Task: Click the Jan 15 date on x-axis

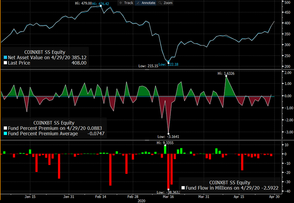Action: click(x=31, y=196)
